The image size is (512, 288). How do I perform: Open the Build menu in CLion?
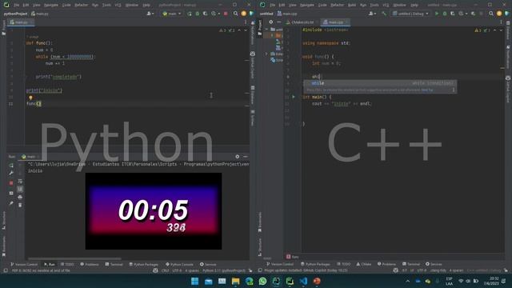(x=352, y=5)
